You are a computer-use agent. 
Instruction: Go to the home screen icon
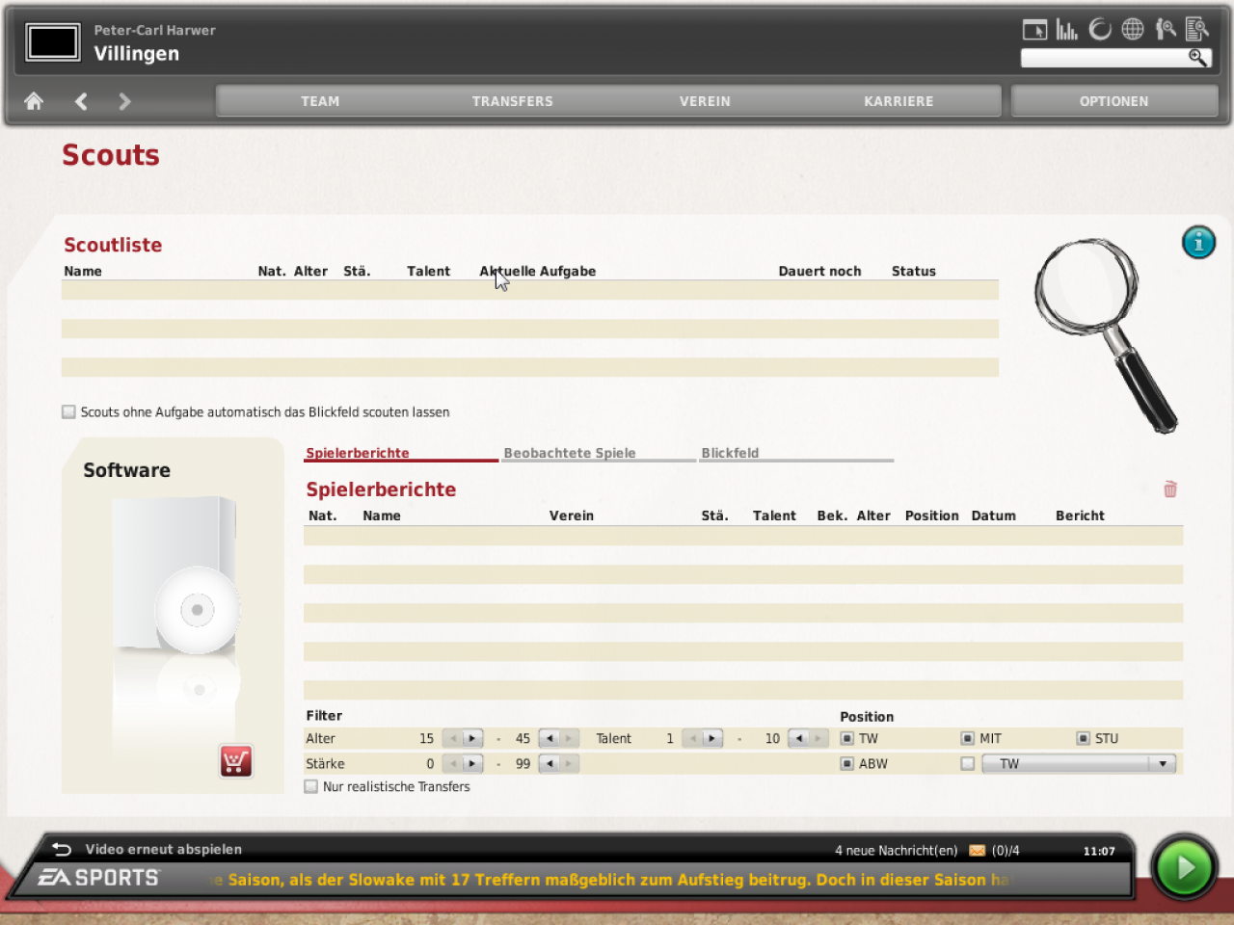34,101
